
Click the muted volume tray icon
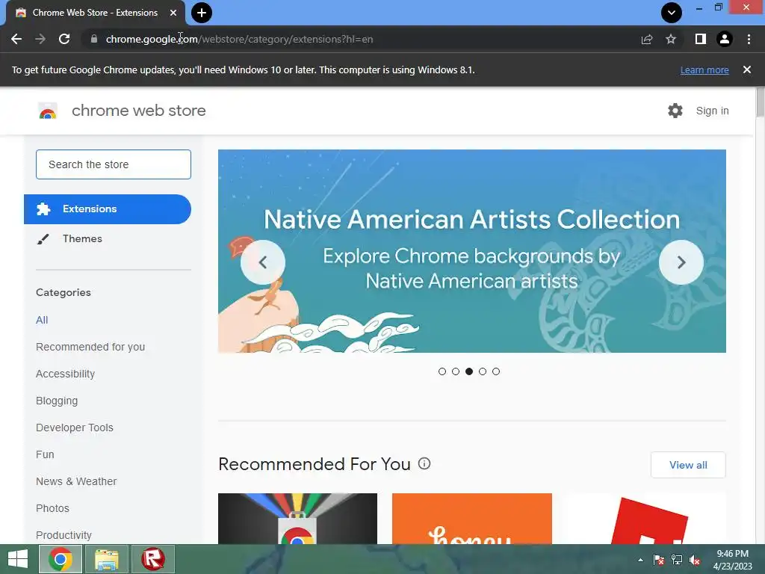(x=695, y=560)
